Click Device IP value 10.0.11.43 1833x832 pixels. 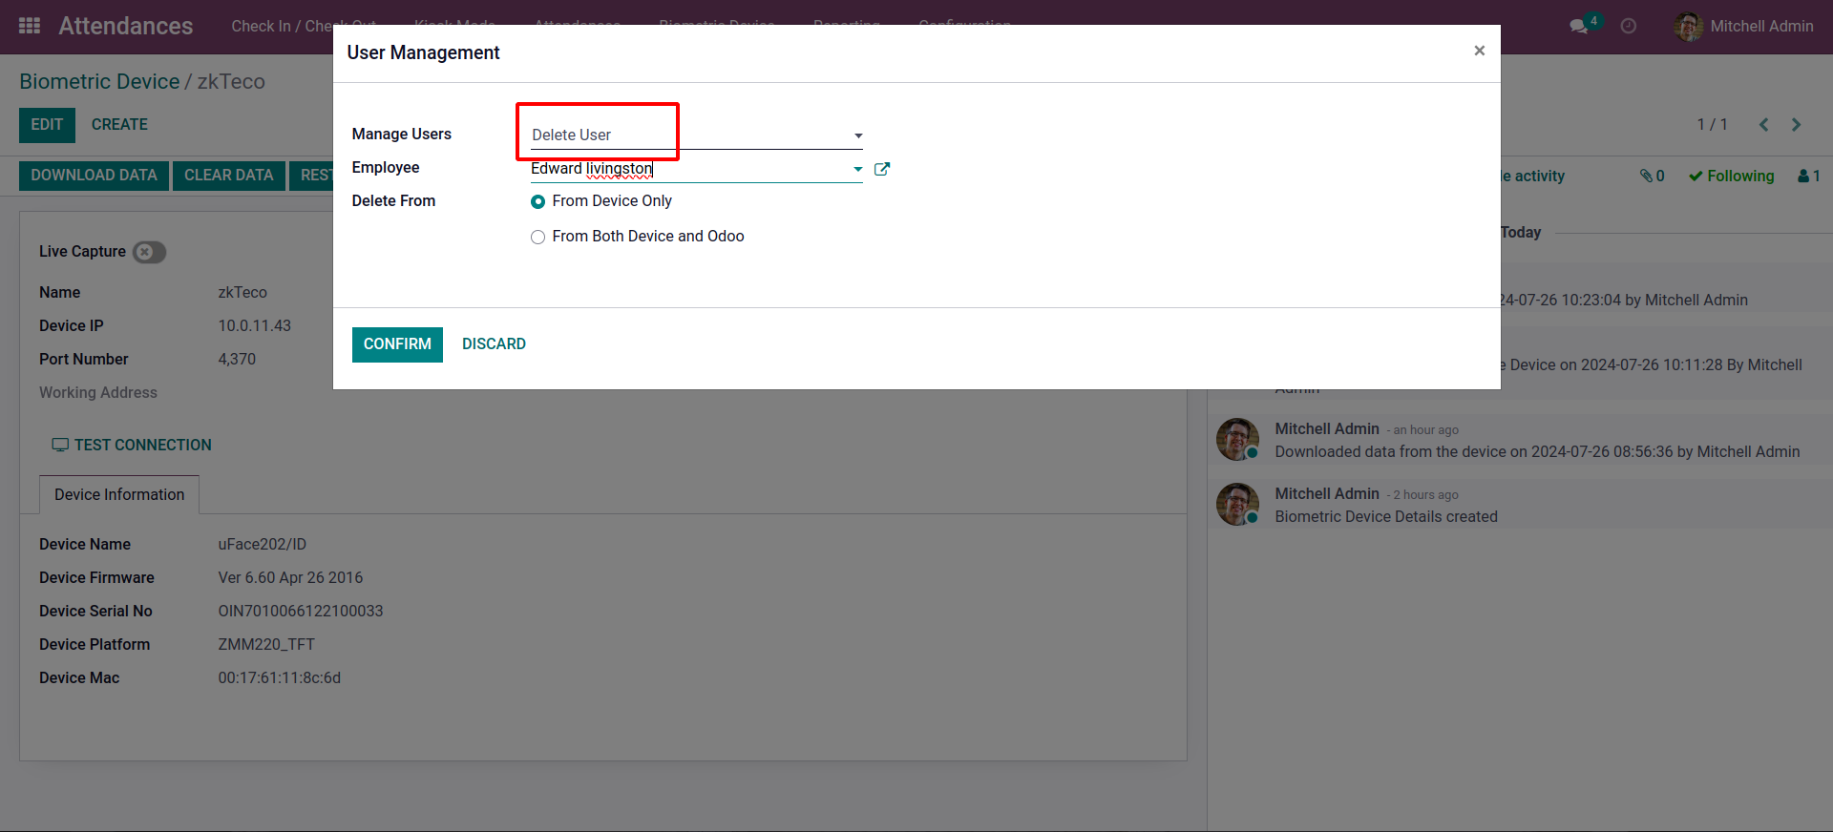(x=254, y=325)
